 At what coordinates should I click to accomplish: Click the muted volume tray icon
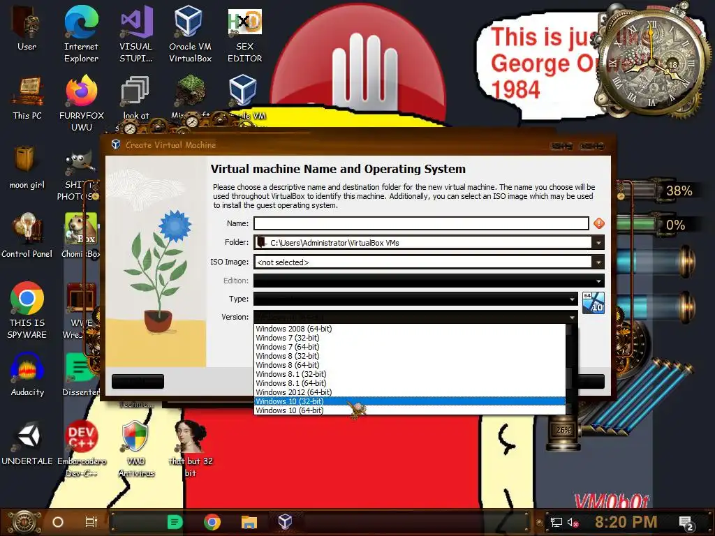pyautogui.click(x=573, y=522)
